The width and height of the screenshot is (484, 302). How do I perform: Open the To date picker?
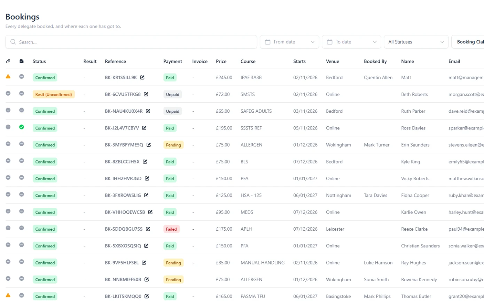(351, 42)
